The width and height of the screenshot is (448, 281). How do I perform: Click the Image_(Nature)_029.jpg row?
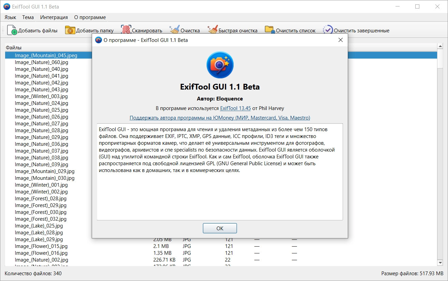pyautogui.click(x=42, y=137)
